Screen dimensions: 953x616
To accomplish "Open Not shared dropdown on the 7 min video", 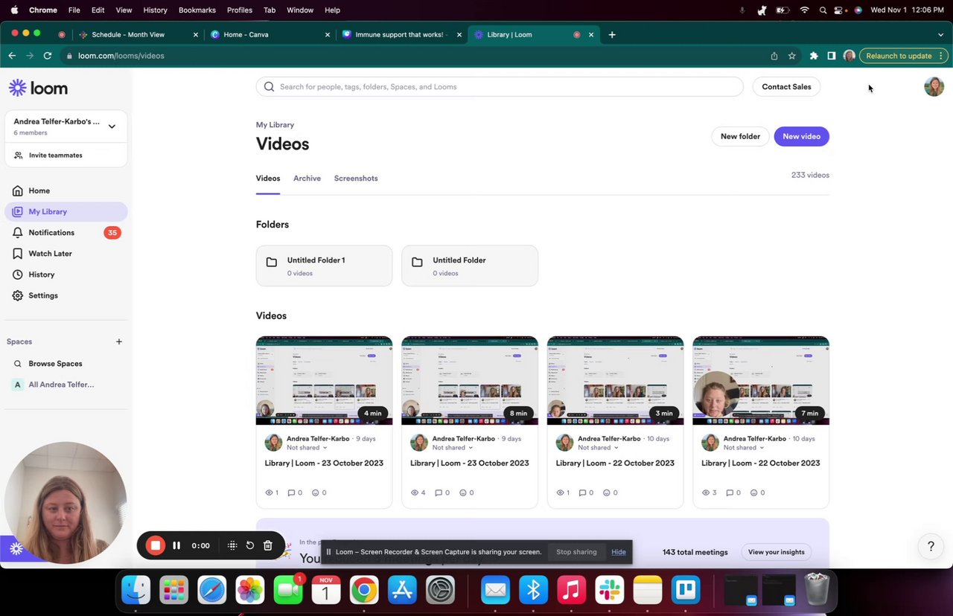I will 744,448.
